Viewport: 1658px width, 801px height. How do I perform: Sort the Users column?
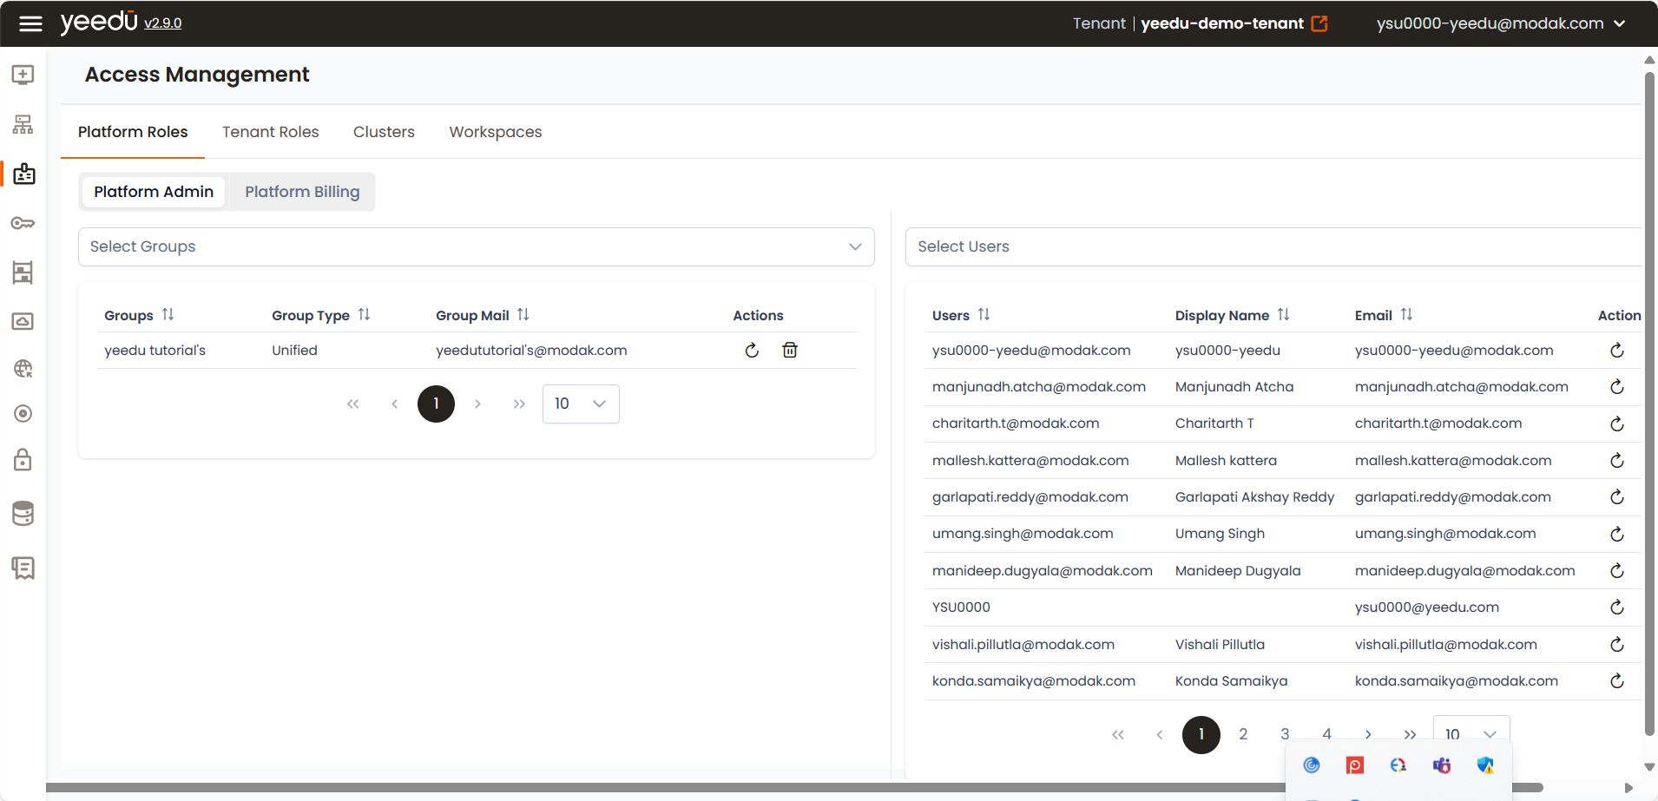click(x=984, y=314)
